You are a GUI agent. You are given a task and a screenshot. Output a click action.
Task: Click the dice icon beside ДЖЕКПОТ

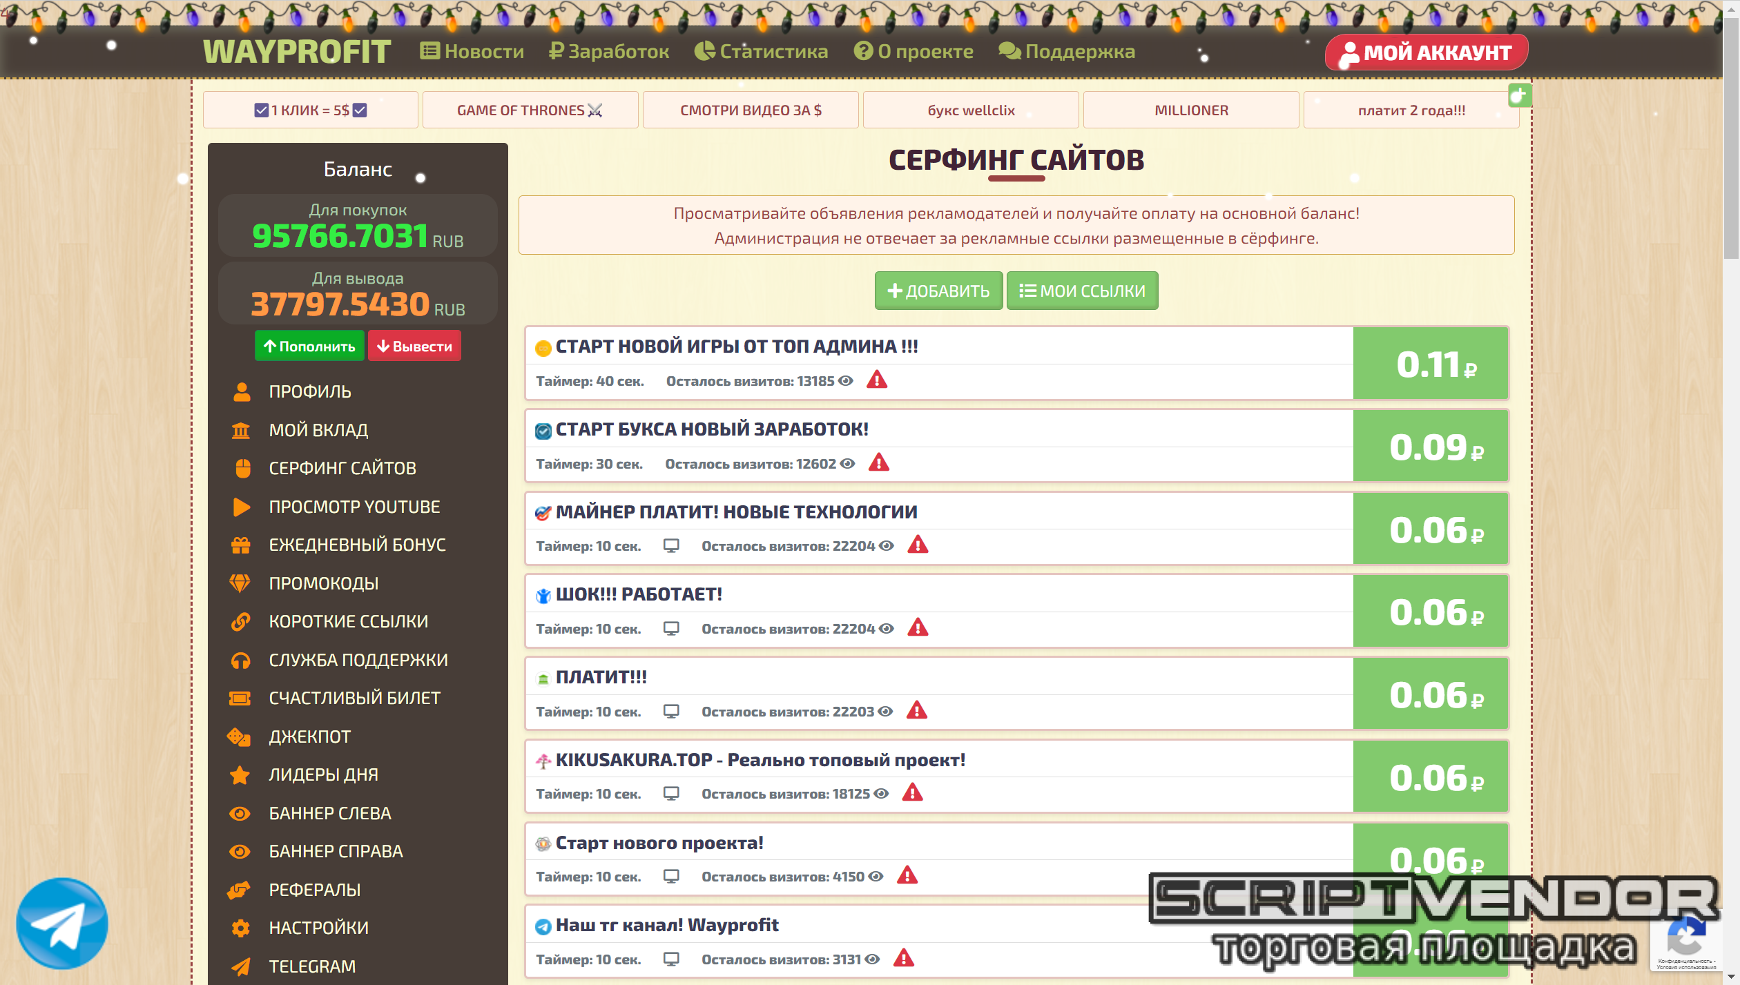pyautogui.click(x=239, y=737)
